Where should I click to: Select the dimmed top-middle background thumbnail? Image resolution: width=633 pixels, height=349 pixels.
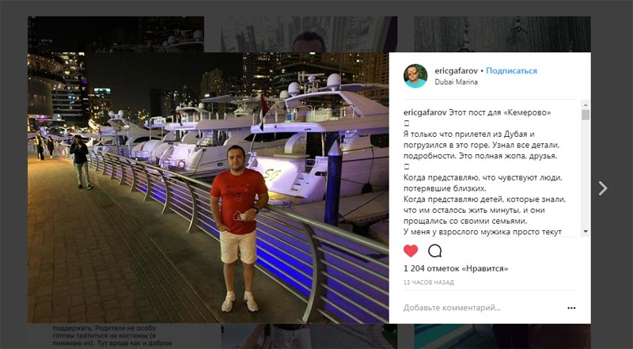tap(309, 34)
